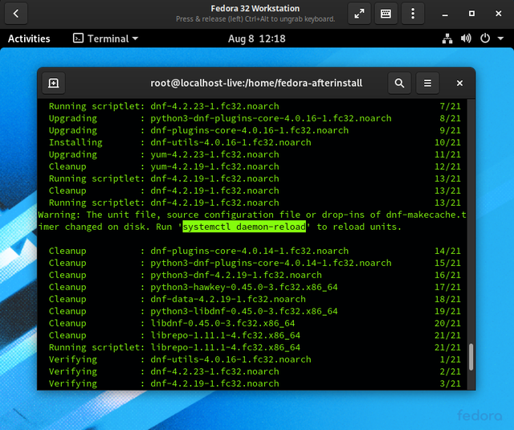Click 'yum-4.2.19-1.fc32.noarch' Cleanup line
Viewport: 514px width, 430px height.
point(214,166)
